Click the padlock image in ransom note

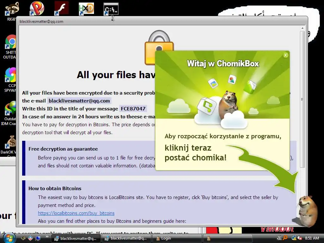(159, 47)
